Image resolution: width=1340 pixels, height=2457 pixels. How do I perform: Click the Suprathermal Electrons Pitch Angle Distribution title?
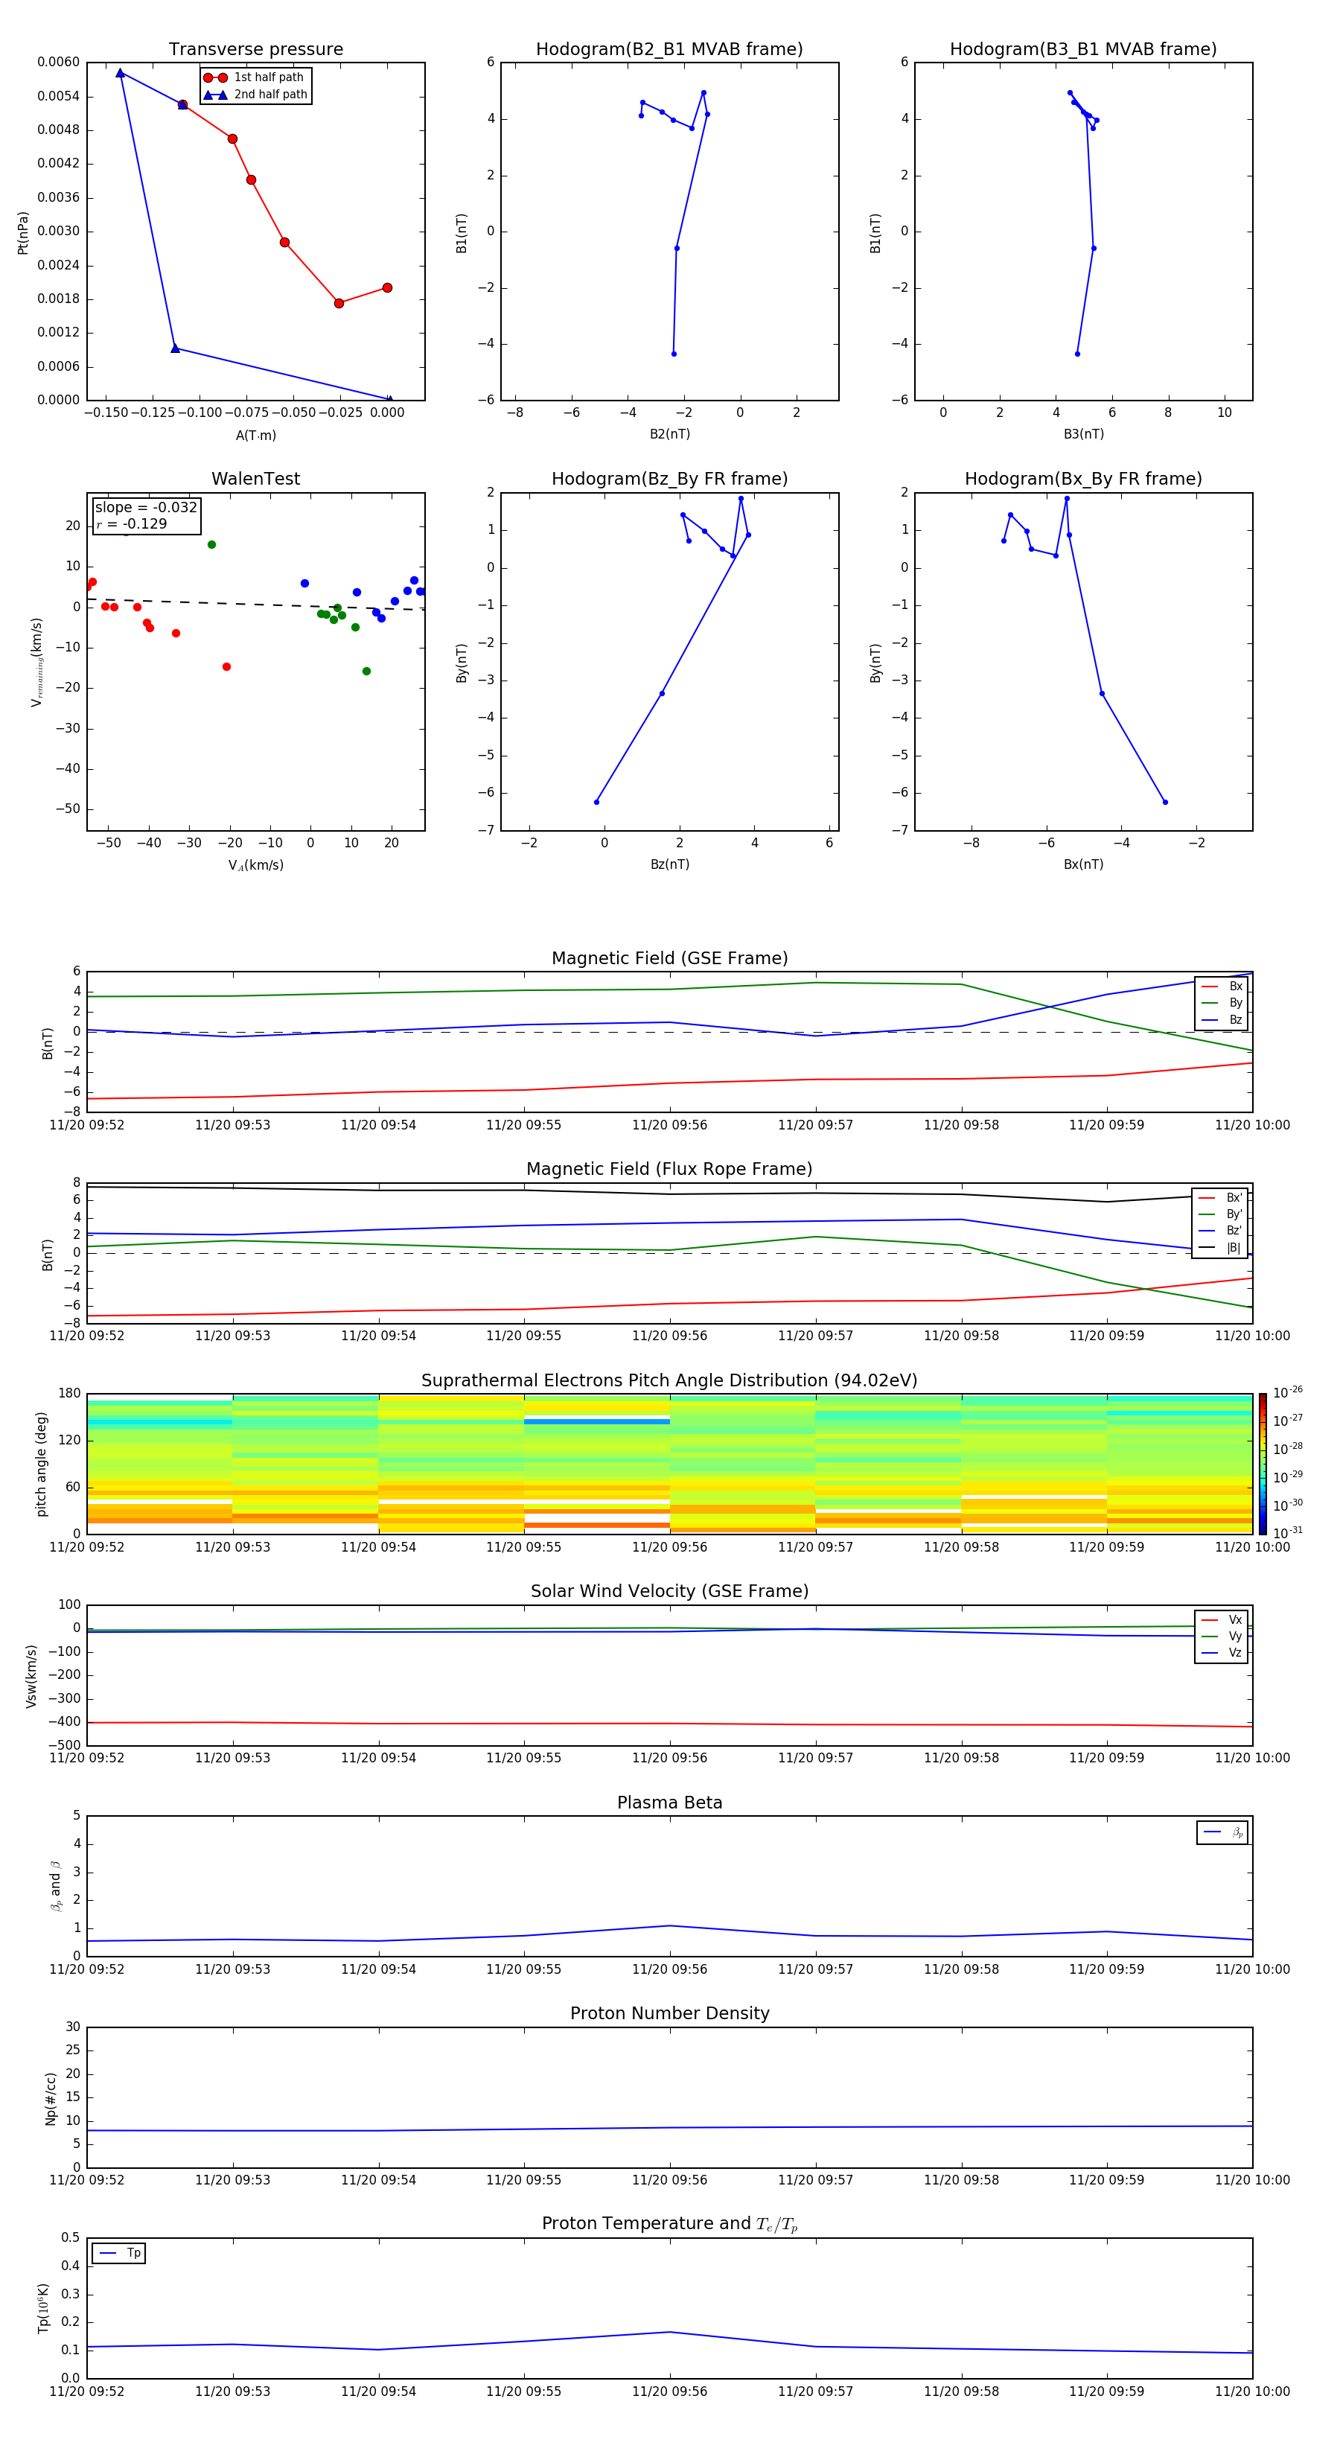(x=669, y=1380)
